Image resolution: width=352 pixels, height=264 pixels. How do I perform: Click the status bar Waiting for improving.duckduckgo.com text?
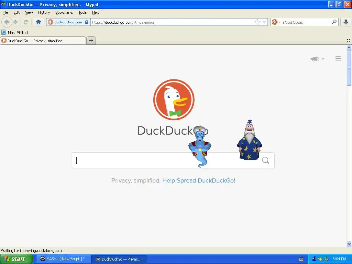click(34, 251)
